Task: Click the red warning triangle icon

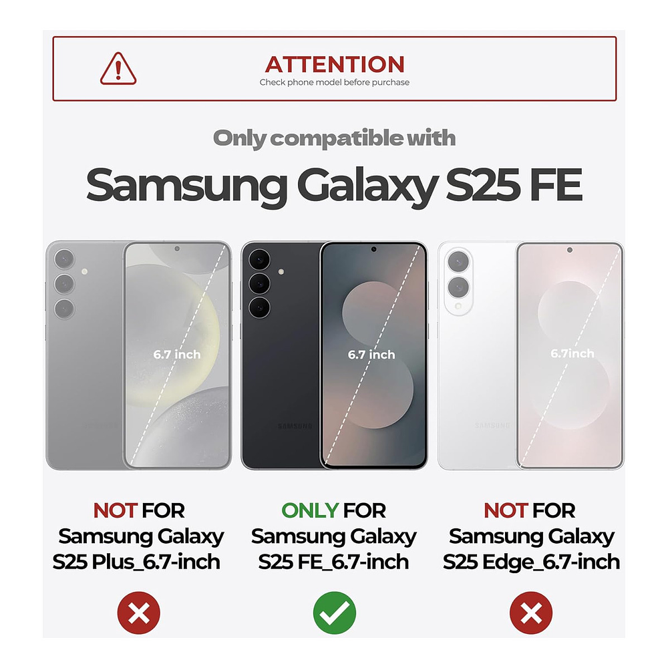Action: pyautogui.click(x=118, y=69)
